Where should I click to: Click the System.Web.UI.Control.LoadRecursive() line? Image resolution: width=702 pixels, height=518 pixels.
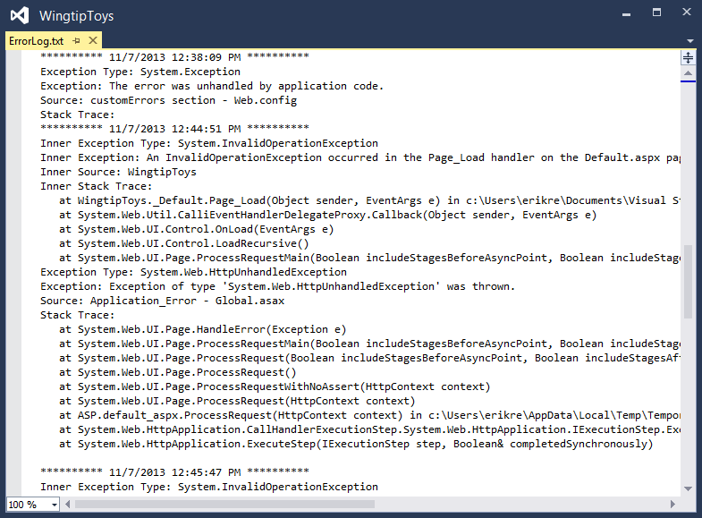click(184, 243)
